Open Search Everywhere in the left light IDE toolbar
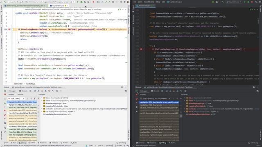 121,2
